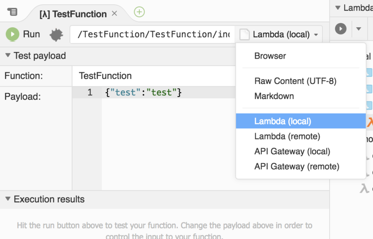This screenshot has height=239, width=373.
Task: Click the debug bug icon next to Run
Action: coord(56,34)
